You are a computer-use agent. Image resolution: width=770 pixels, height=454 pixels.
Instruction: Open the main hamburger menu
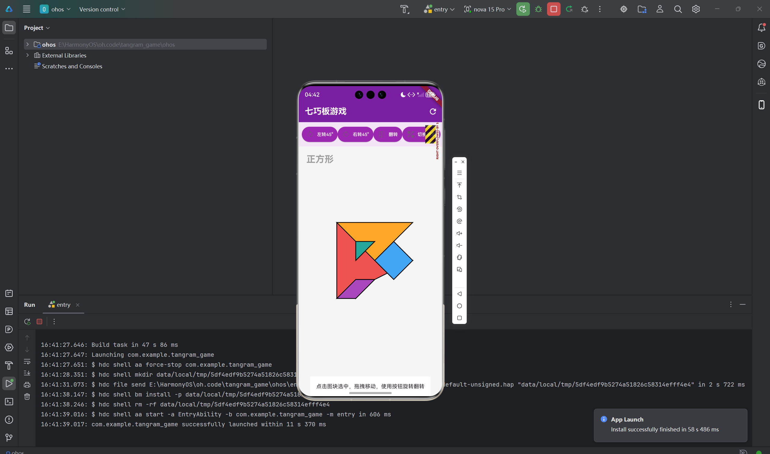[26, 9]
